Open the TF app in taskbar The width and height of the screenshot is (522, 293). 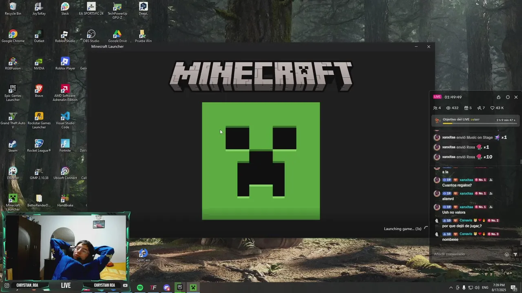click(x=153, y=287)
